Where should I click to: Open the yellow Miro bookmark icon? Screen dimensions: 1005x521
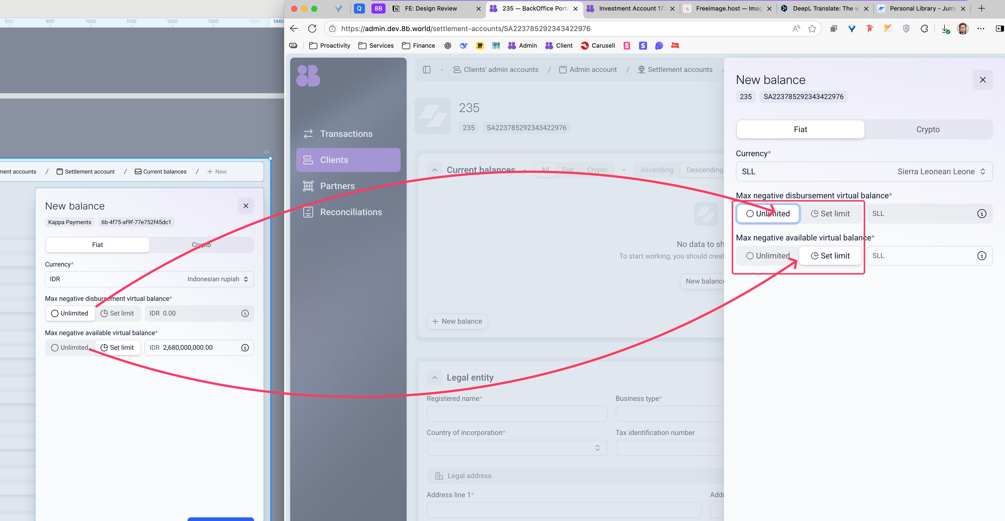tap(480, 46)
